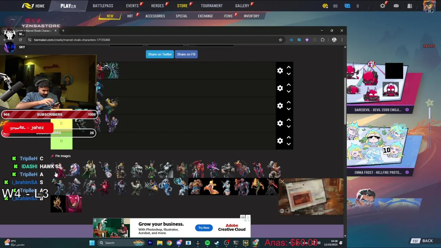Select the Wolverine character image

[152, 187]
